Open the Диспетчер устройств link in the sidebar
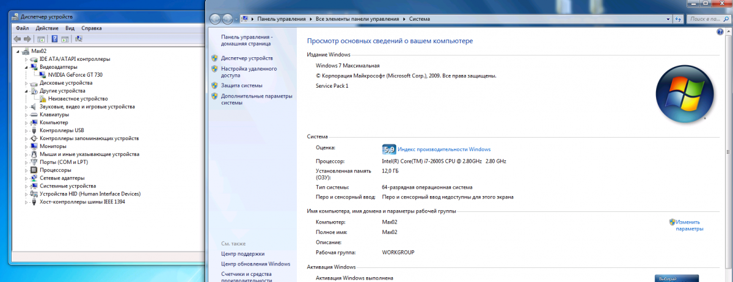The image size is (733, 282). click(x=247, y=58)
